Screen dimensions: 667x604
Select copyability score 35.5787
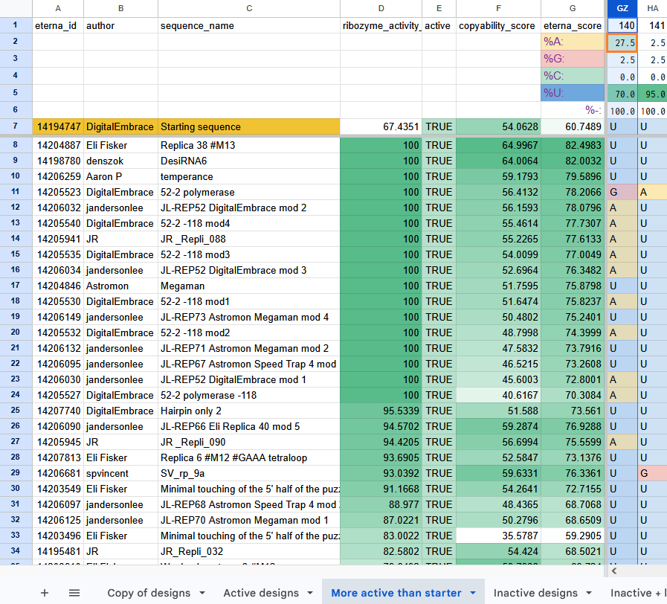click(498, 536)
